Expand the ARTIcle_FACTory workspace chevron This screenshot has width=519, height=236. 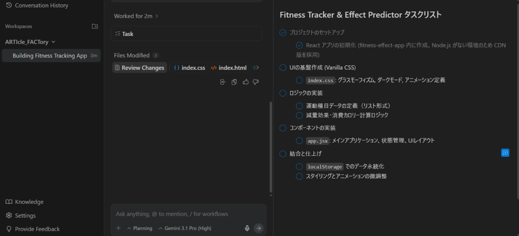click(x=54, y=42)
